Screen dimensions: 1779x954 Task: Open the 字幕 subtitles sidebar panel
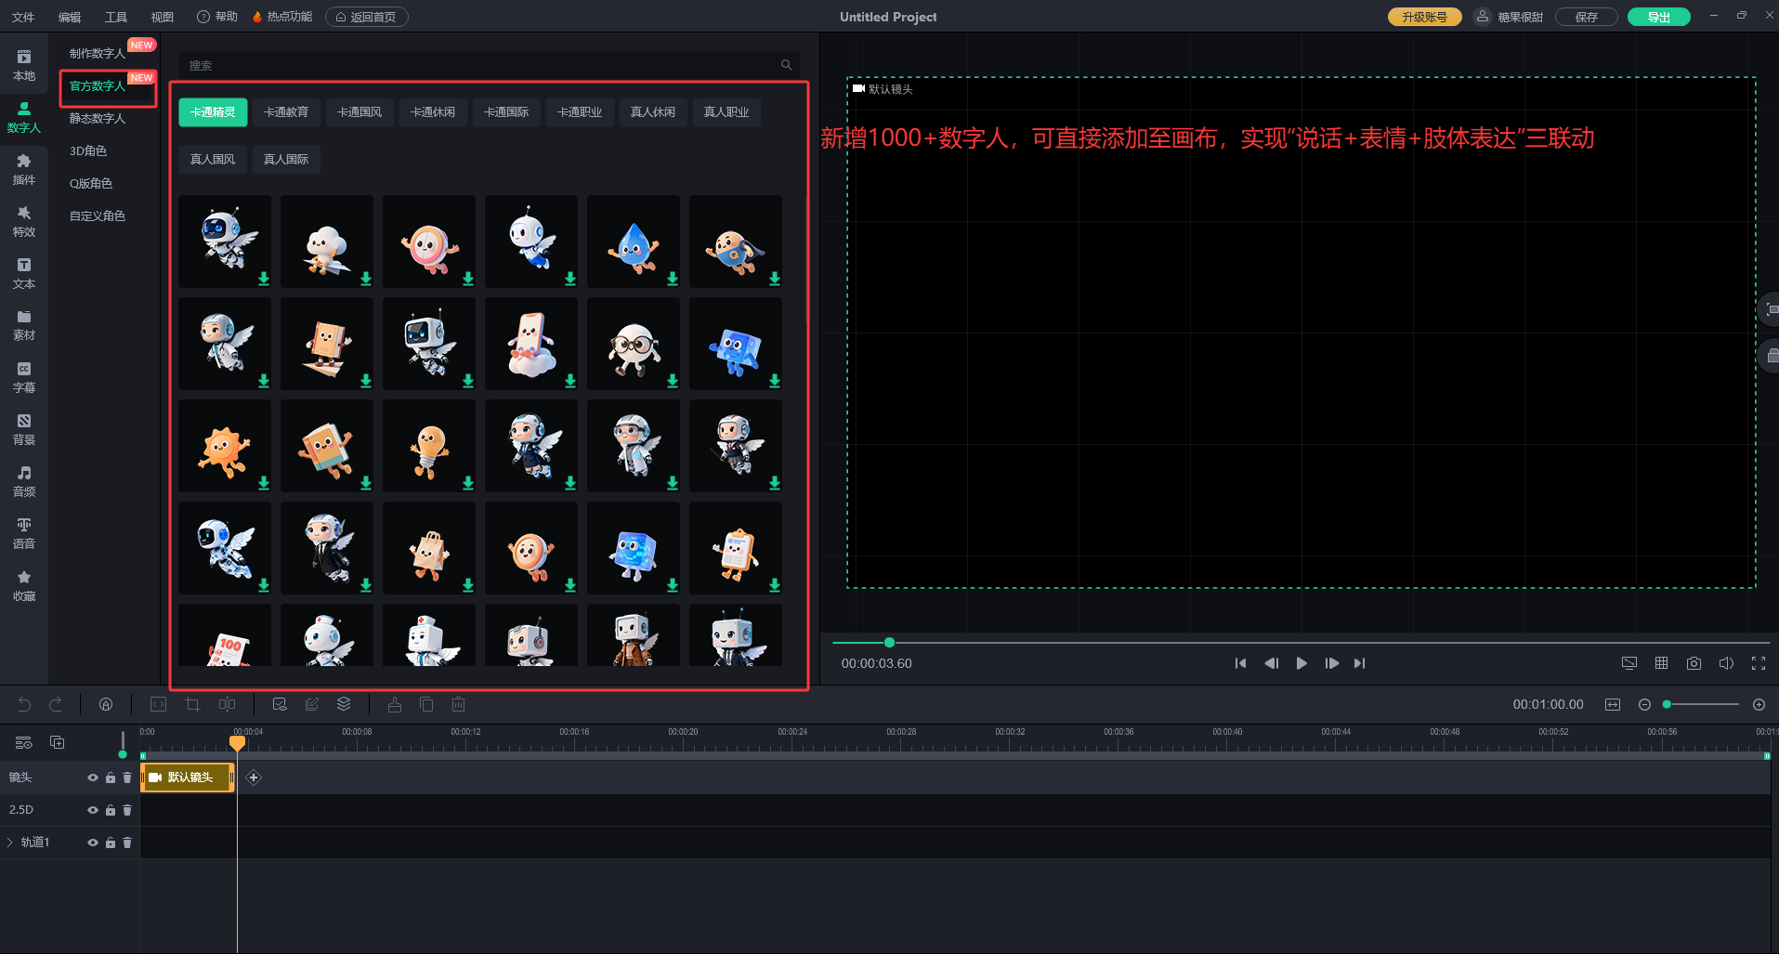(24, 377)
